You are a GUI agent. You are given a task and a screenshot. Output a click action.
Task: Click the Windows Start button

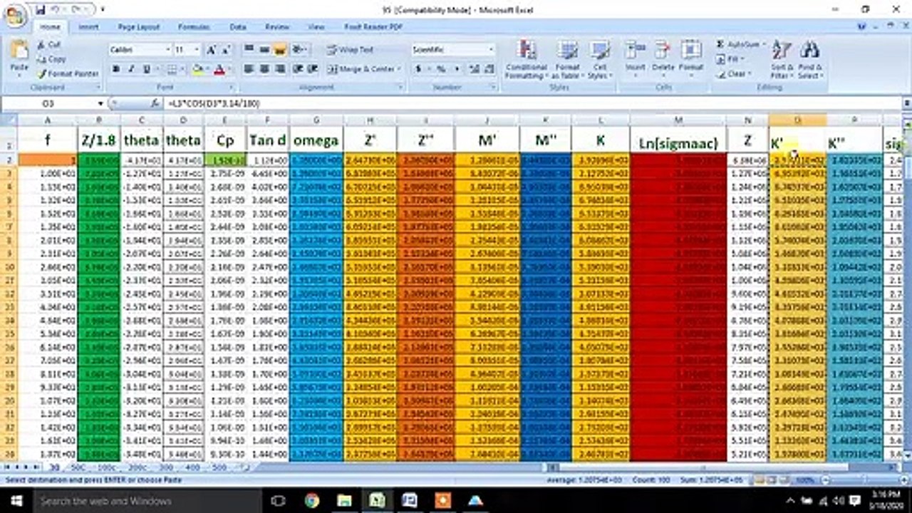[16, 500]
